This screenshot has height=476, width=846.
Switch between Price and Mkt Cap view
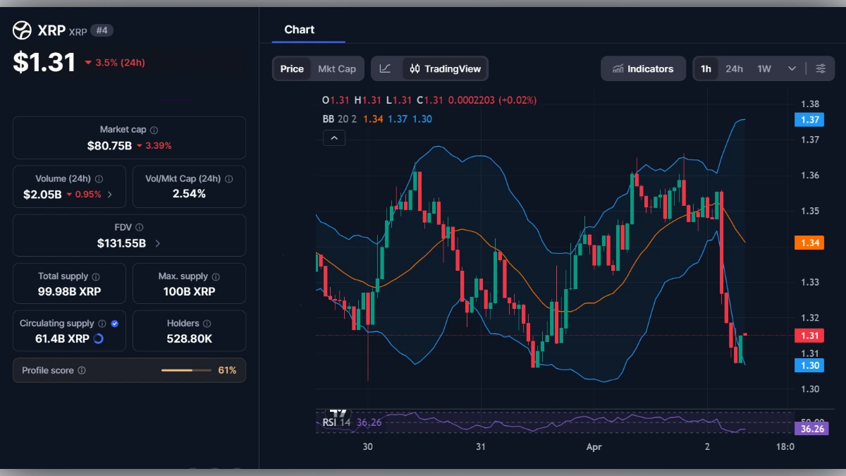click(336, 68)
